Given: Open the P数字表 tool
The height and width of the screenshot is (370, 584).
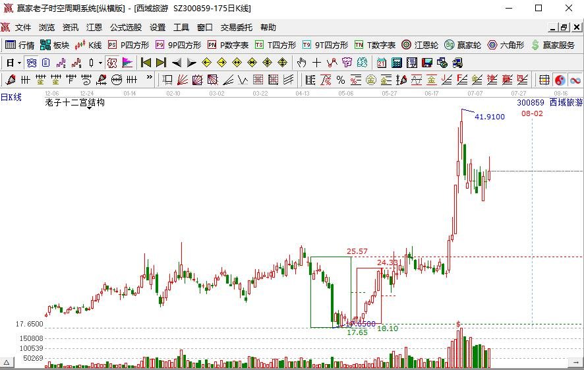Looking at the screenshot, I should (x=227, y=45).
